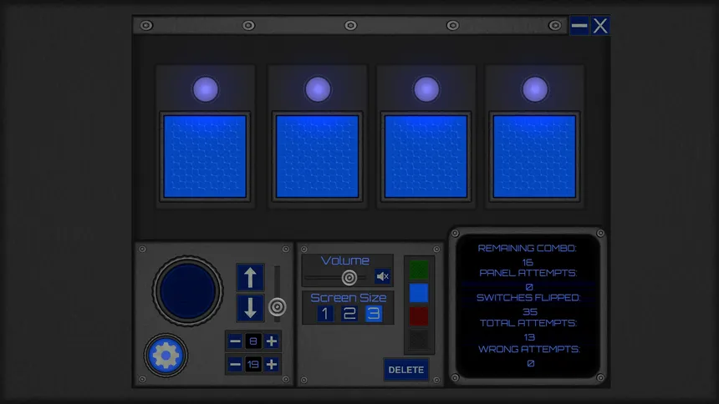Screen dimensions: 719x404
Task: Click the DELETE button
Action: pyautogui.click(x=406, y=370)
